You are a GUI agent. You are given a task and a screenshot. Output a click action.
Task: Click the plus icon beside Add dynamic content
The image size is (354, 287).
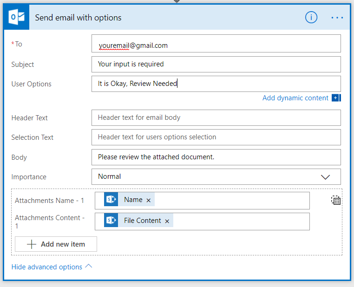point(336,98)
